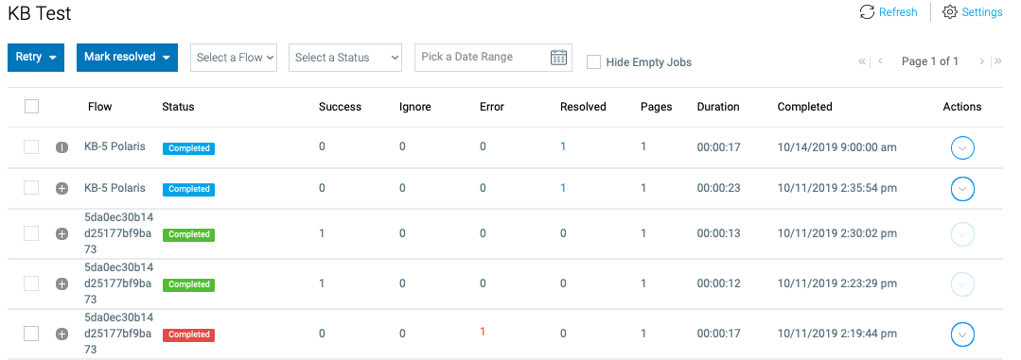Screen dimensions: 1021x360
Task: Click flow ID in the 2:30:02 pm row
Action: coord(119,233)
